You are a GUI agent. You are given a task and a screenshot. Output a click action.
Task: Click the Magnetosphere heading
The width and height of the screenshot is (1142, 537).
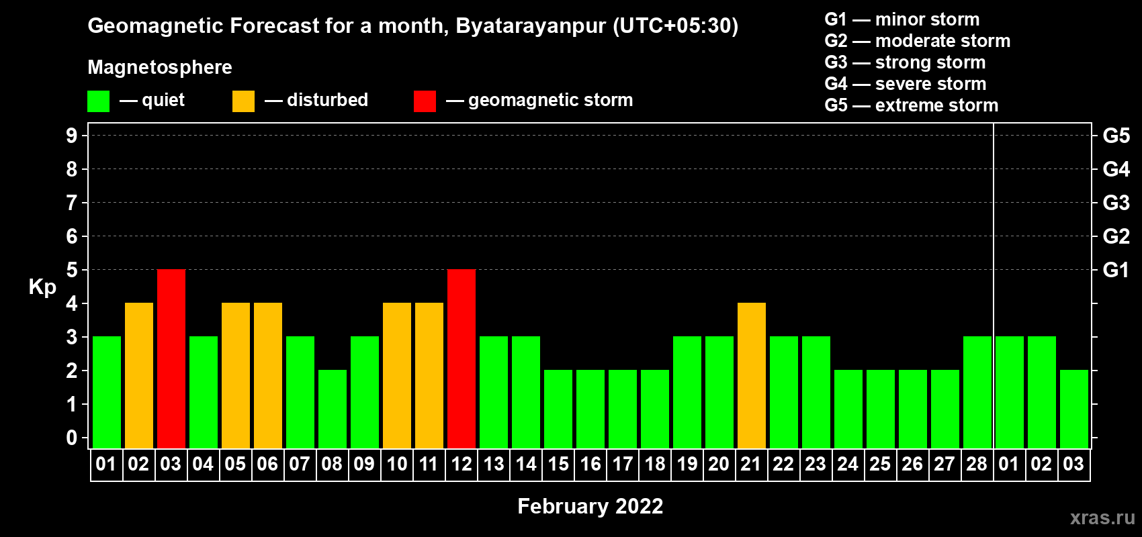tap(160, 67)
